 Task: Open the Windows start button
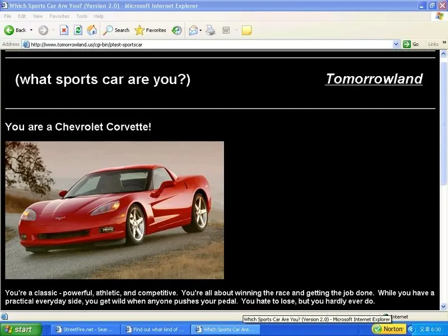point(21,329)
